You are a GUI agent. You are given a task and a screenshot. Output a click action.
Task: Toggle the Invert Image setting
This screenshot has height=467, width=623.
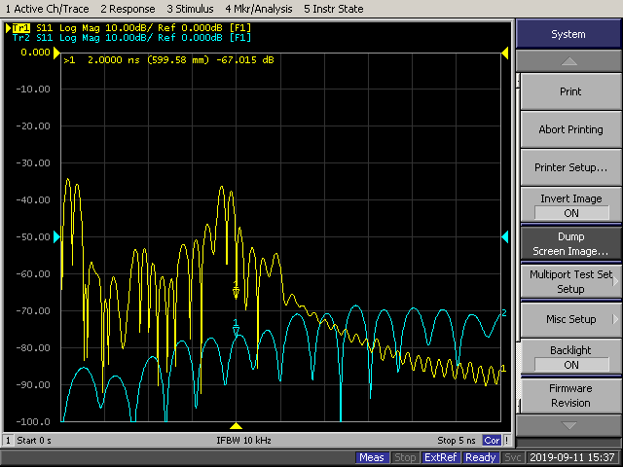click(x=570, y=205)
